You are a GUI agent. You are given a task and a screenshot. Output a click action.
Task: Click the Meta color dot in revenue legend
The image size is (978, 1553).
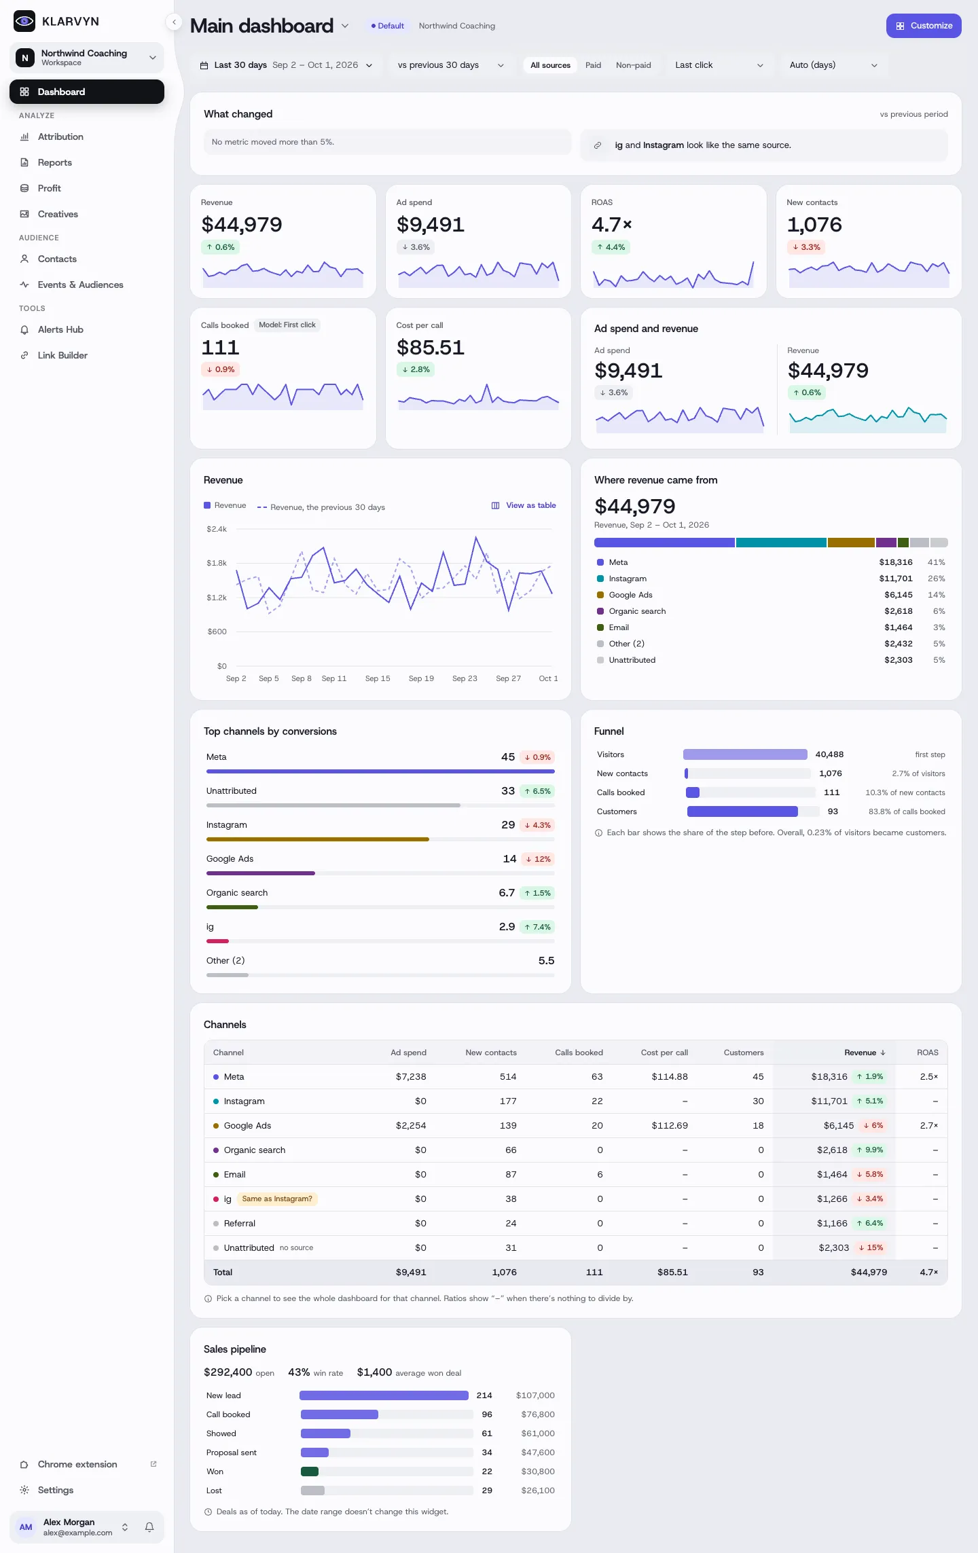tap(600, 562)
